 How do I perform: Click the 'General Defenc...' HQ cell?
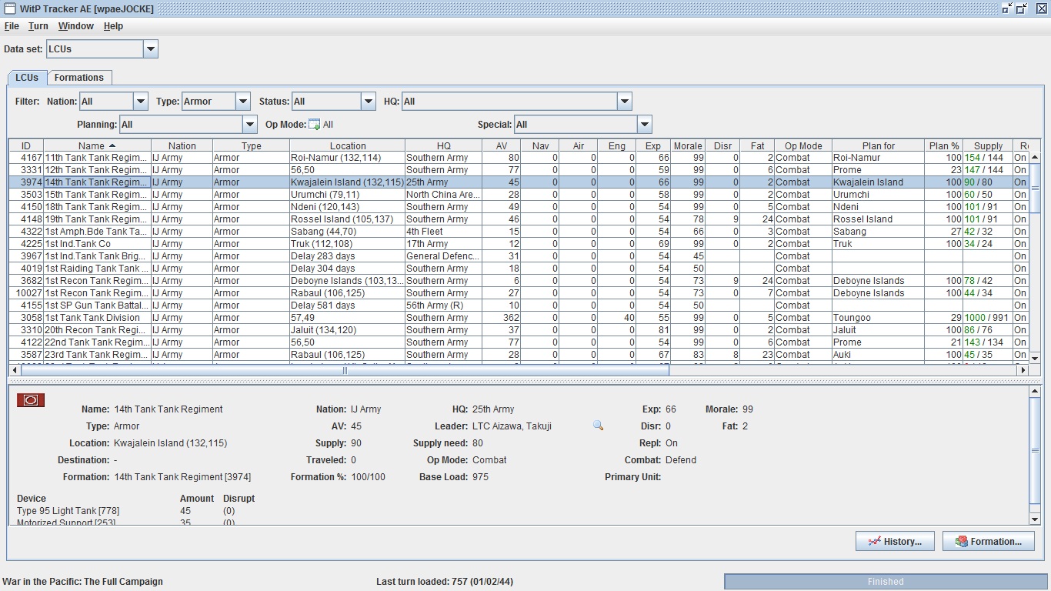point(444,256)
